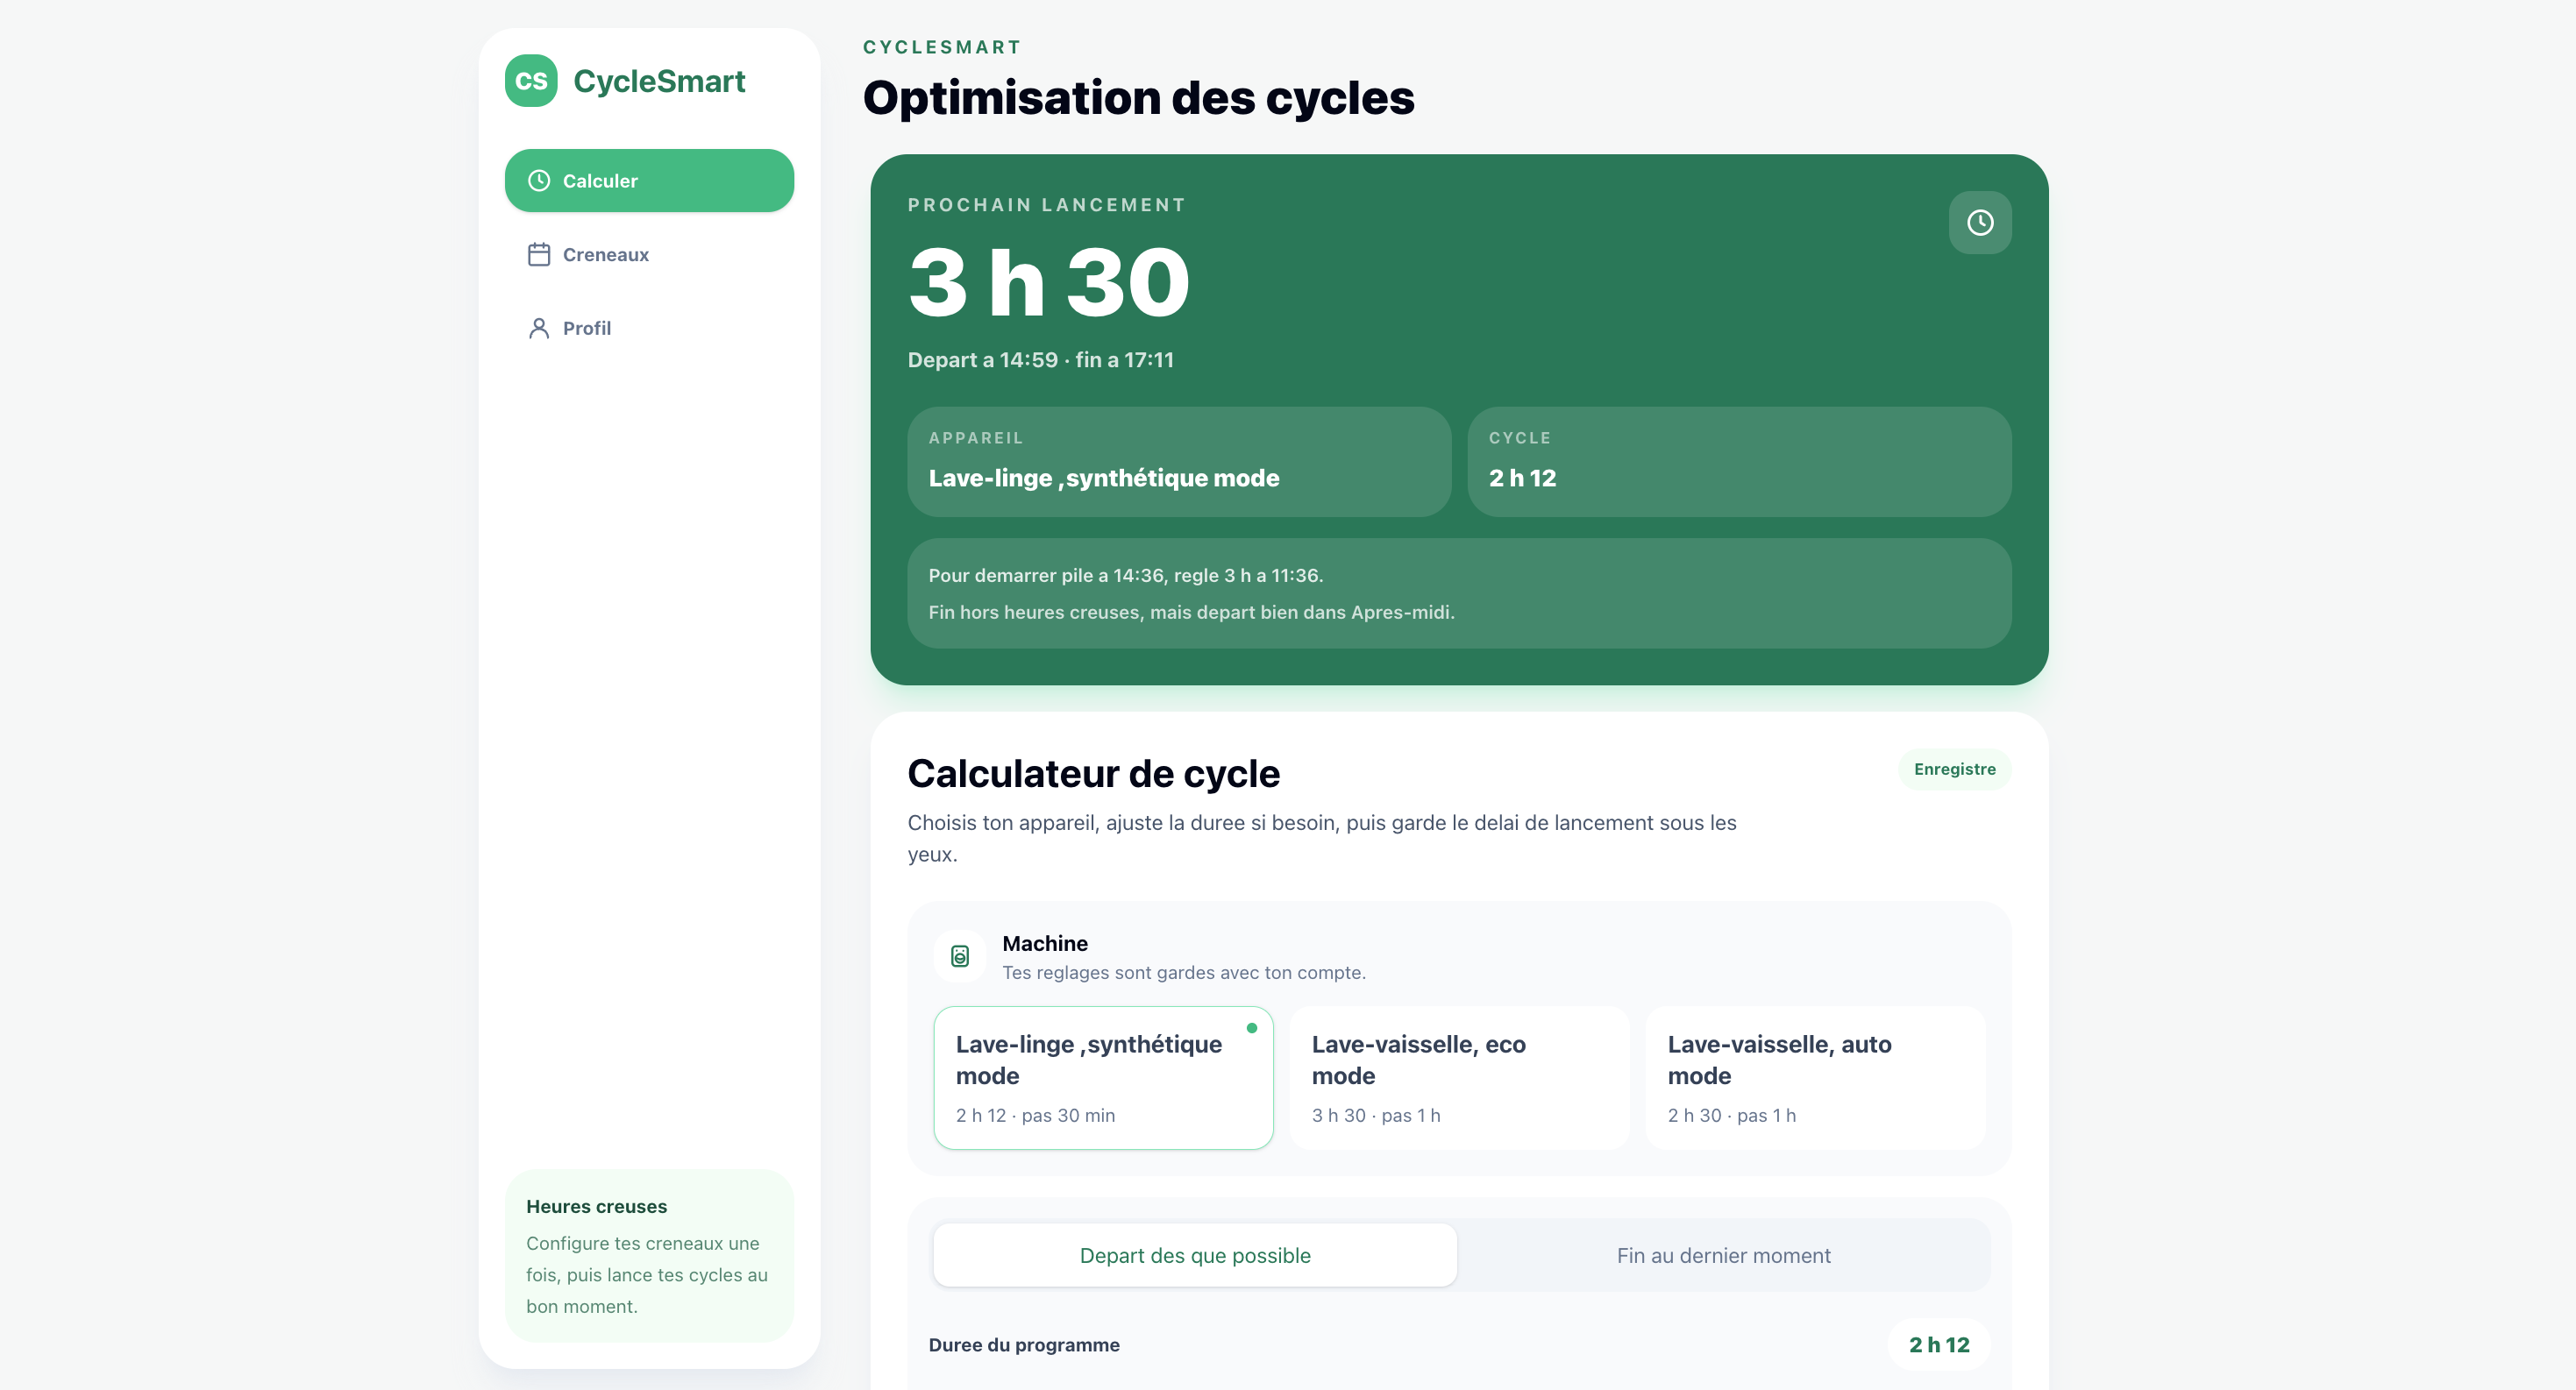This screenshot has height=1390, width=2576.
Task: Switch to Fin au dernier moment
Action: [x=1723, y=1255]
